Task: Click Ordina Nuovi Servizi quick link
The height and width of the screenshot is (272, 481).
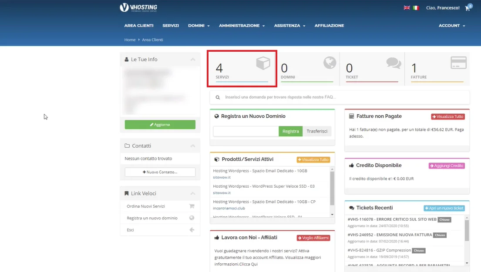Action: coord(146,206)
